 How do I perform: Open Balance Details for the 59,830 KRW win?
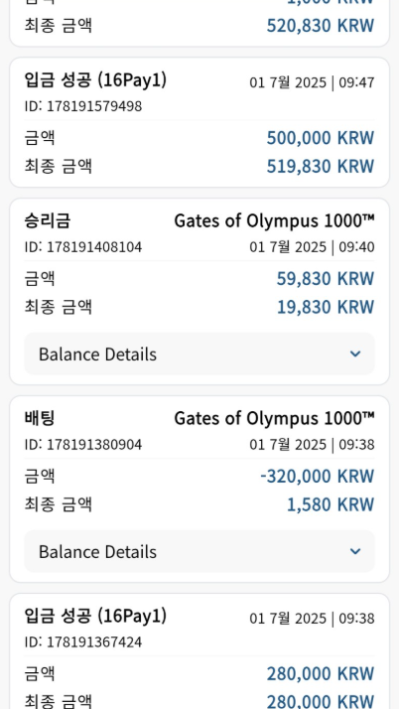pyautogui.click(x=199, y=354)
